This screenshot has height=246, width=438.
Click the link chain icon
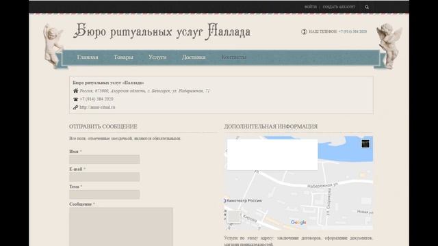(76, 107)
